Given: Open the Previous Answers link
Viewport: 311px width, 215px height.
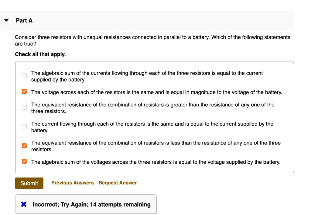Looking at the screenshot, I should (73, 183).
